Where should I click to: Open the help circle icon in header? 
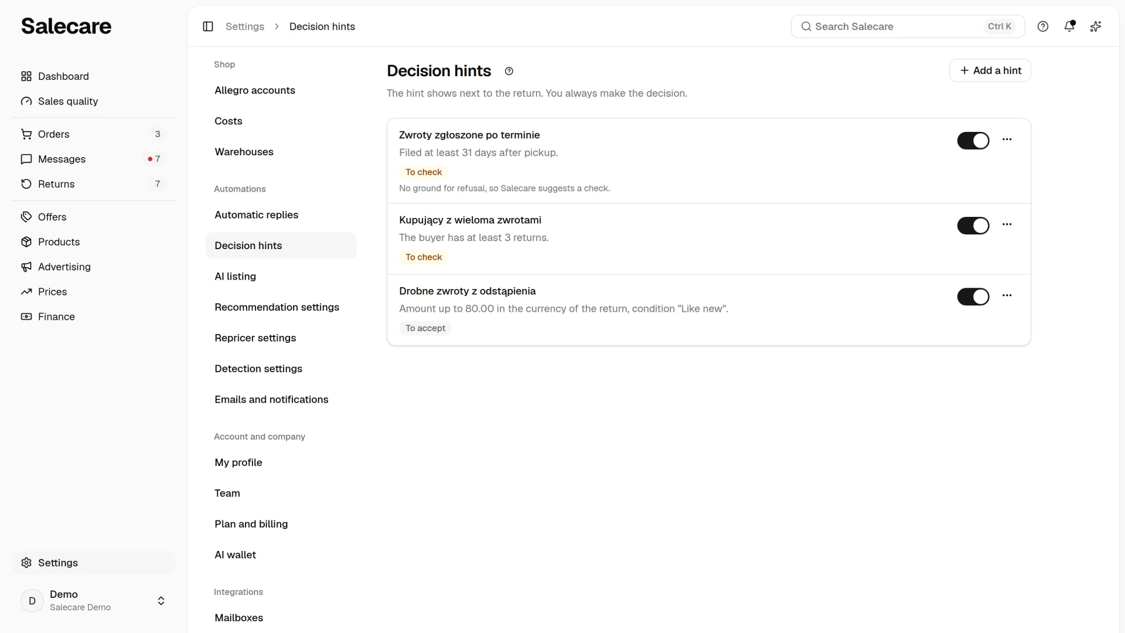coord(1043,26)
